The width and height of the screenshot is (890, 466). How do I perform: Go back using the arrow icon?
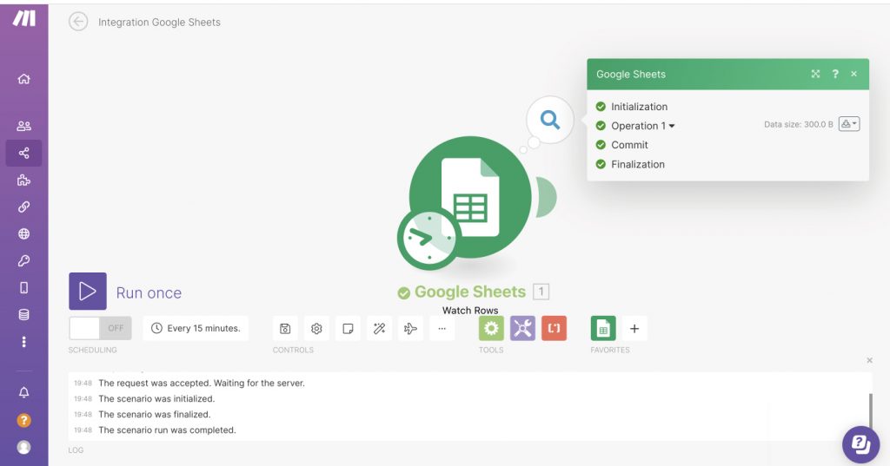[78, 22]
